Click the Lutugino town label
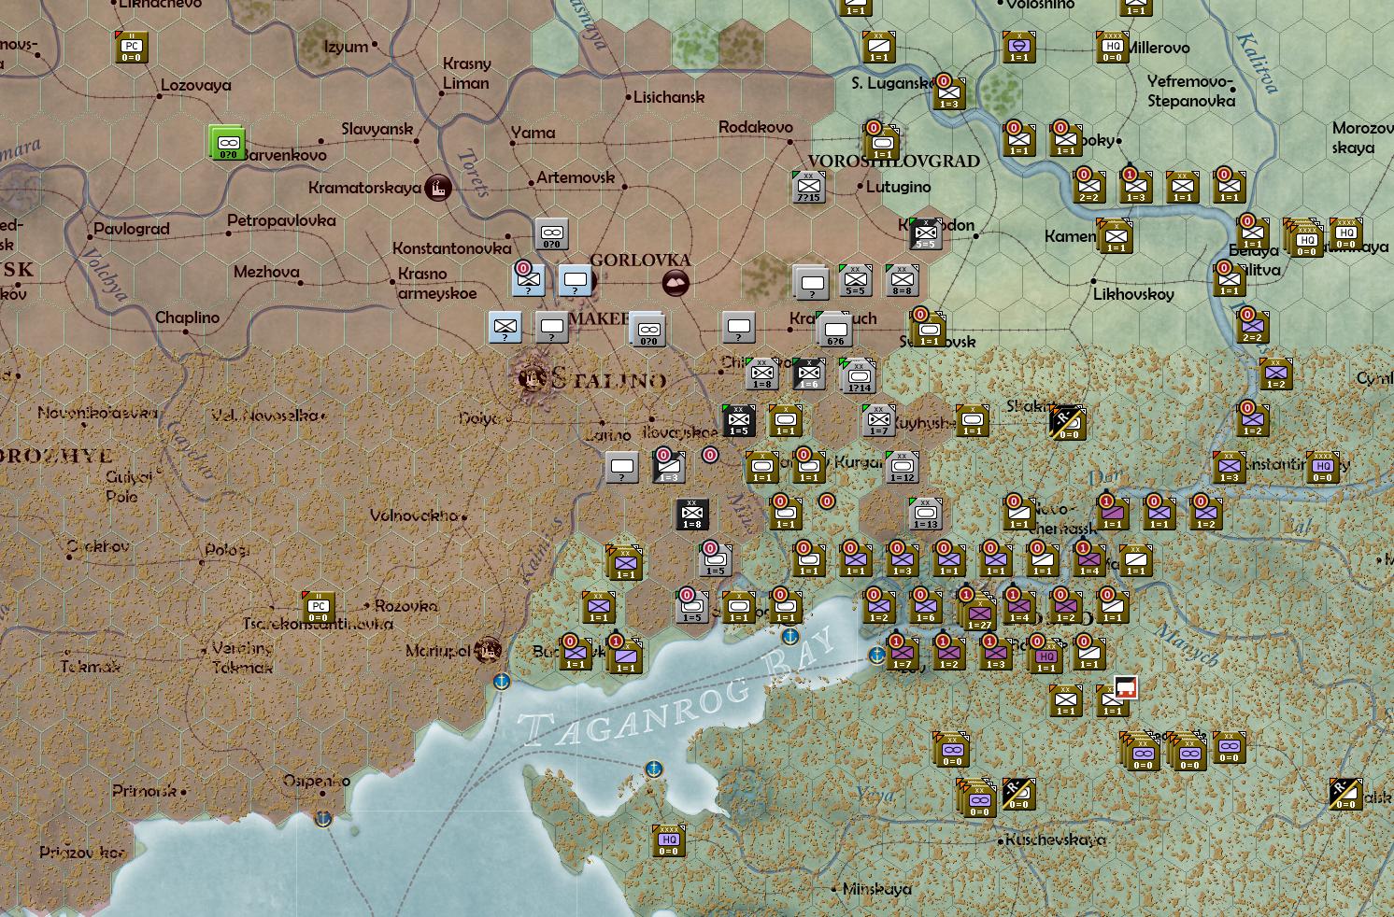 click(x=899, y=187)
